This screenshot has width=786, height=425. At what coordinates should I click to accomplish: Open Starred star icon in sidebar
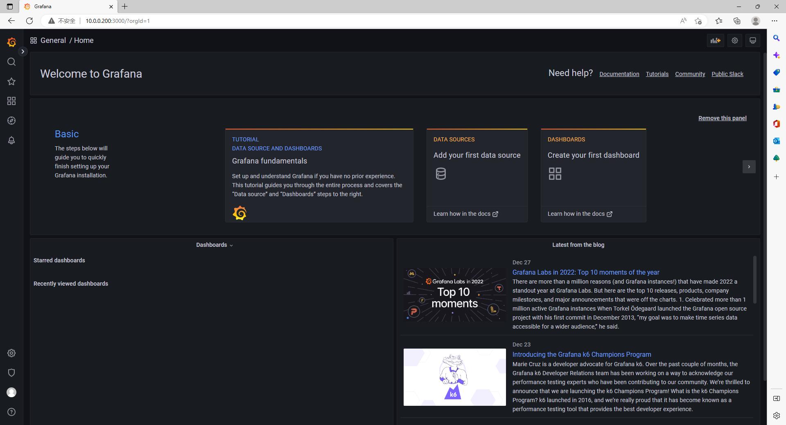[11, 81]
